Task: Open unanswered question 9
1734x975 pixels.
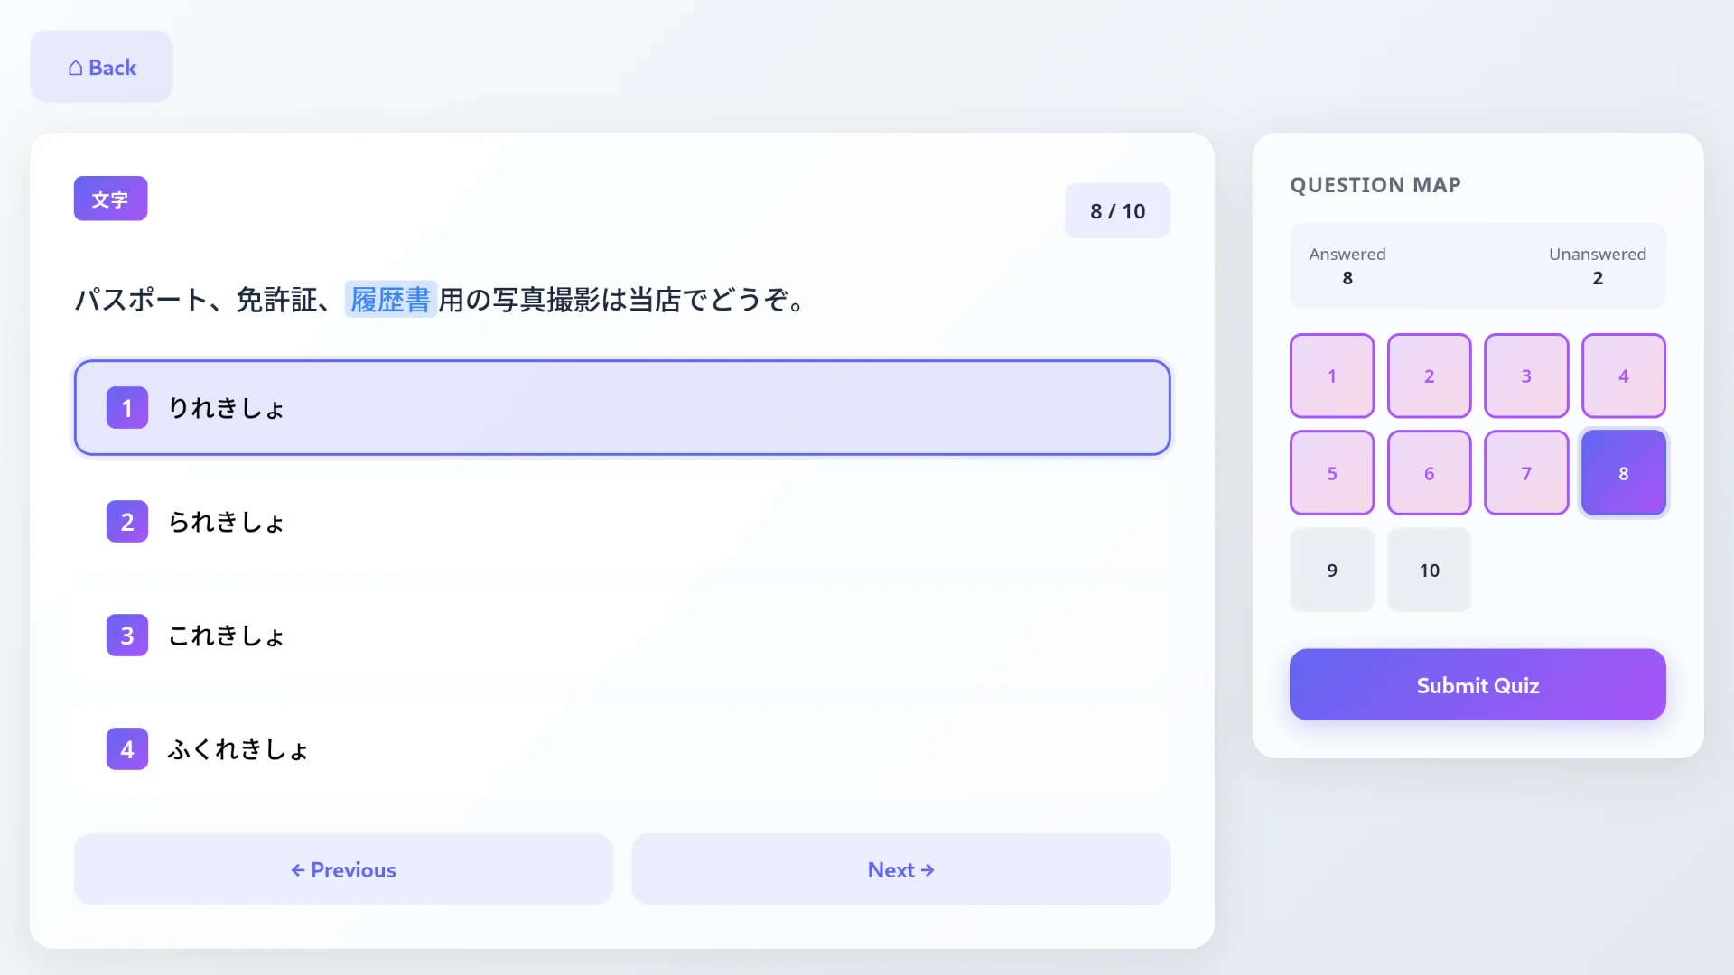Action: [x=1331, y=570]
